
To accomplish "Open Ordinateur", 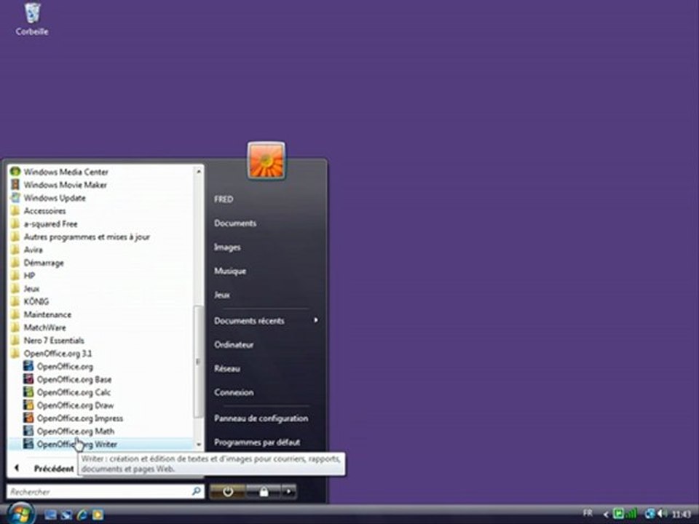I will click(x=234, y=345).
